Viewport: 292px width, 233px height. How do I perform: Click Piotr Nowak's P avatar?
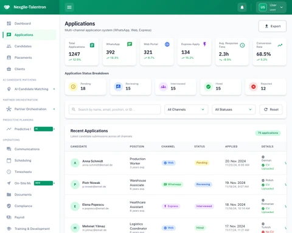[x=75, y=184]
